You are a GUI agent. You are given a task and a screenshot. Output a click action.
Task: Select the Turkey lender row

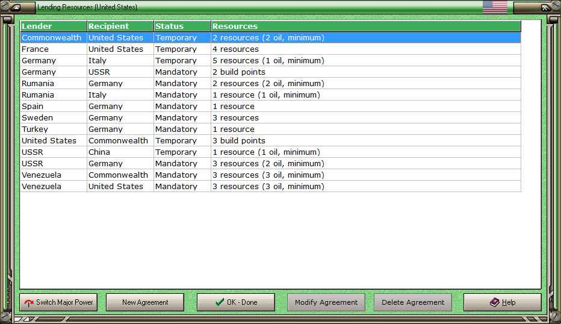tap(270, 129)
